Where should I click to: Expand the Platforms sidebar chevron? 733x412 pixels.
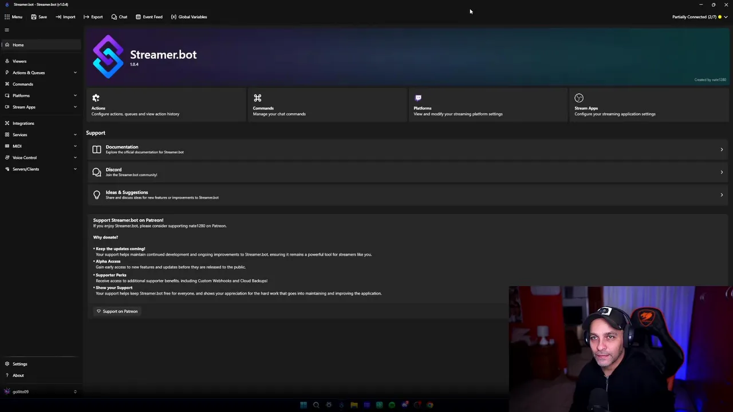pyautogui.click(x=75, y=96)
